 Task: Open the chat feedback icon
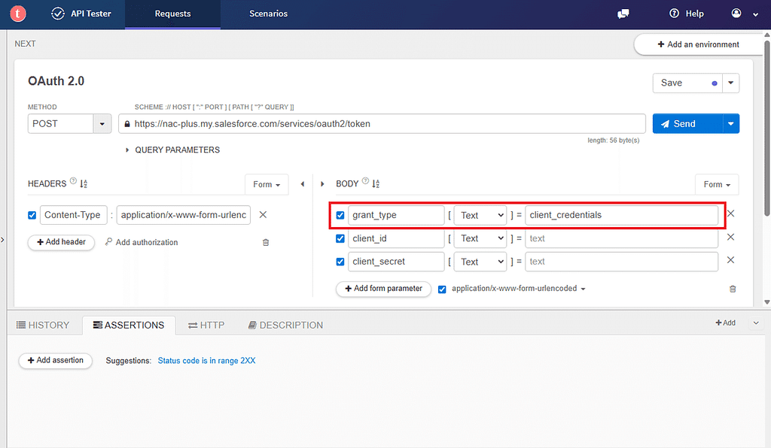(x=623, y=14)
